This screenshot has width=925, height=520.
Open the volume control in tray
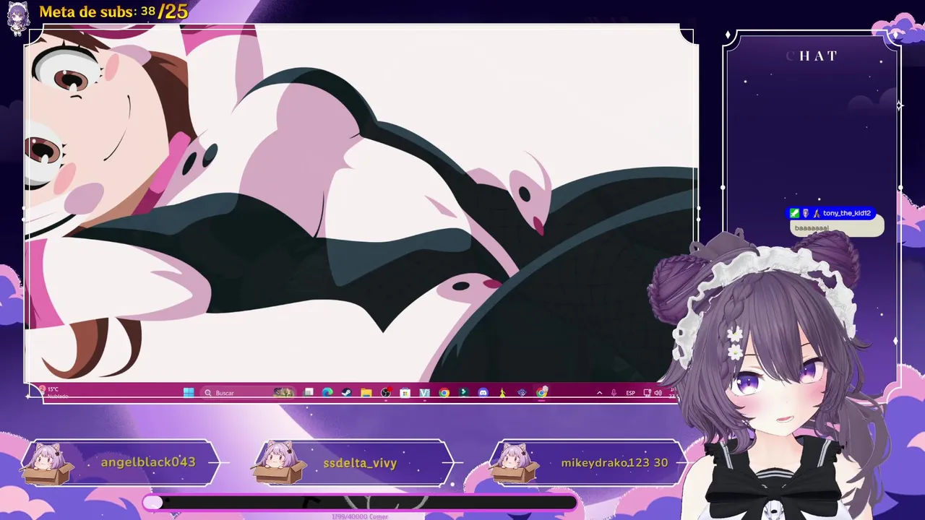click(x=658, y=393)
